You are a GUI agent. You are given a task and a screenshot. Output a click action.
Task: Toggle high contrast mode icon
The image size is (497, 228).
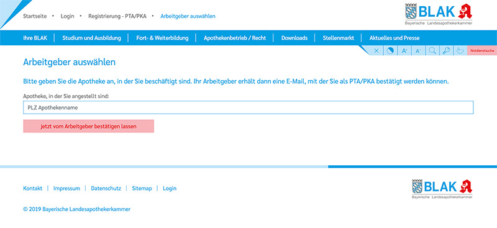390,50
